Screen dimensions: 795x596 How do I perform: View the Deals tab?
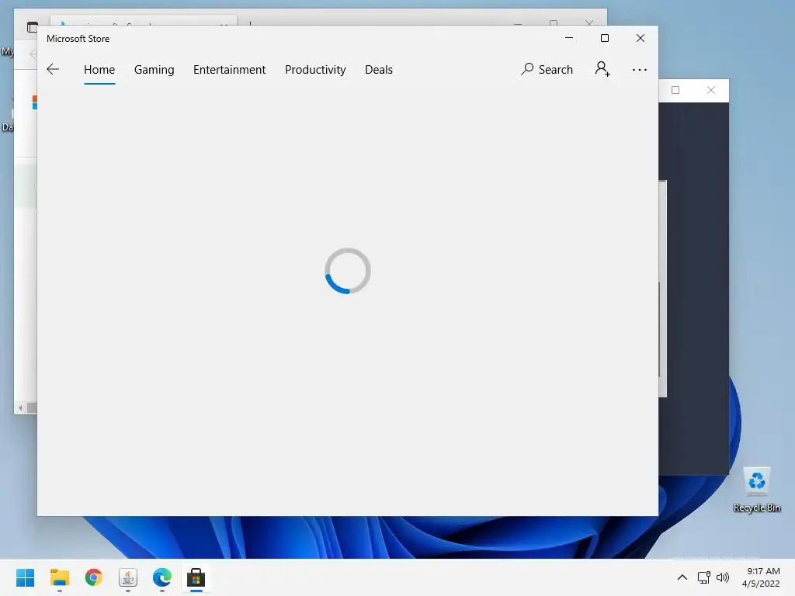379,69
